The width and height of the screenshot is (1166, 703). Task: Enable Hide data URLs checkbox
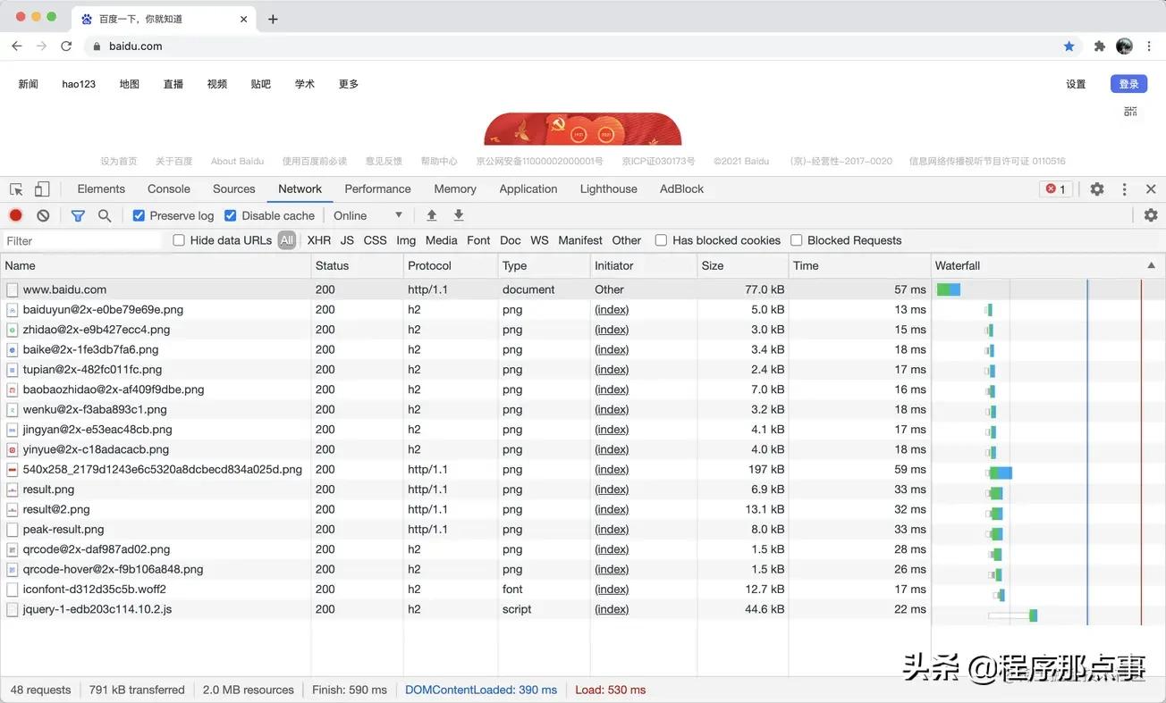[179, 240]
